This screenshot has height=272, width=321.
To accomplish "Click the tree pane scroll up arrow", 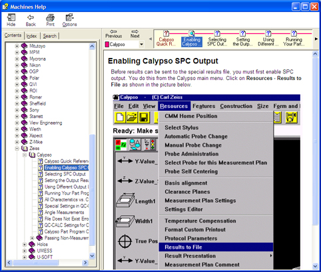I will tap(92, 46).
